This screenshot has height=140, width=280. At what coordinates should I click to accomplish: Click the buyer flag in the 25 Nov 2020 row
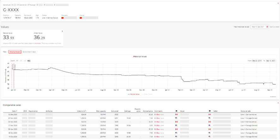click(x=177, y=118)
